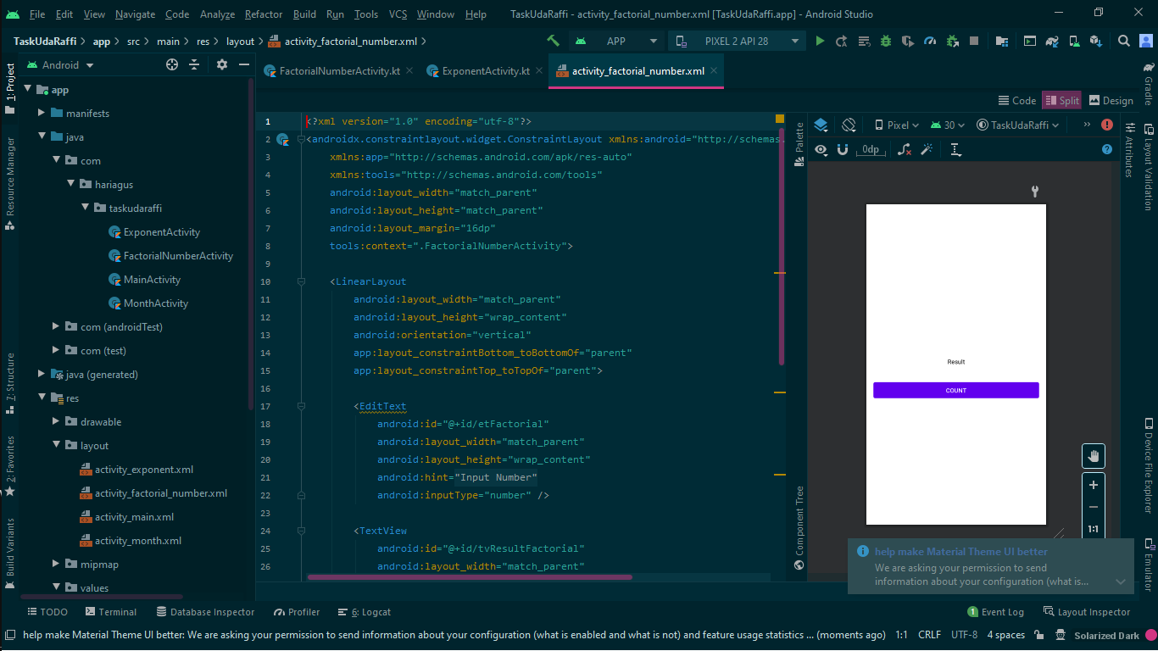Click Layout Inspector in status bar
Image resolution: width=1158 pixels, height=651 pixels.
(1094, 611)
